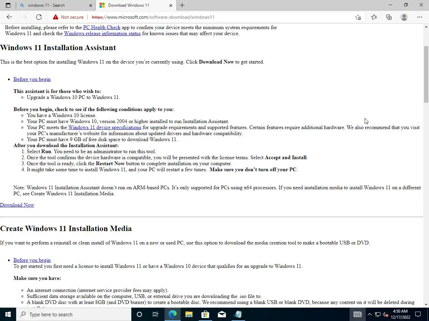Screen dimensions: 429x321
Task: Click the Windows 11 Installation Assistant heading
Action: click(58, 47)
